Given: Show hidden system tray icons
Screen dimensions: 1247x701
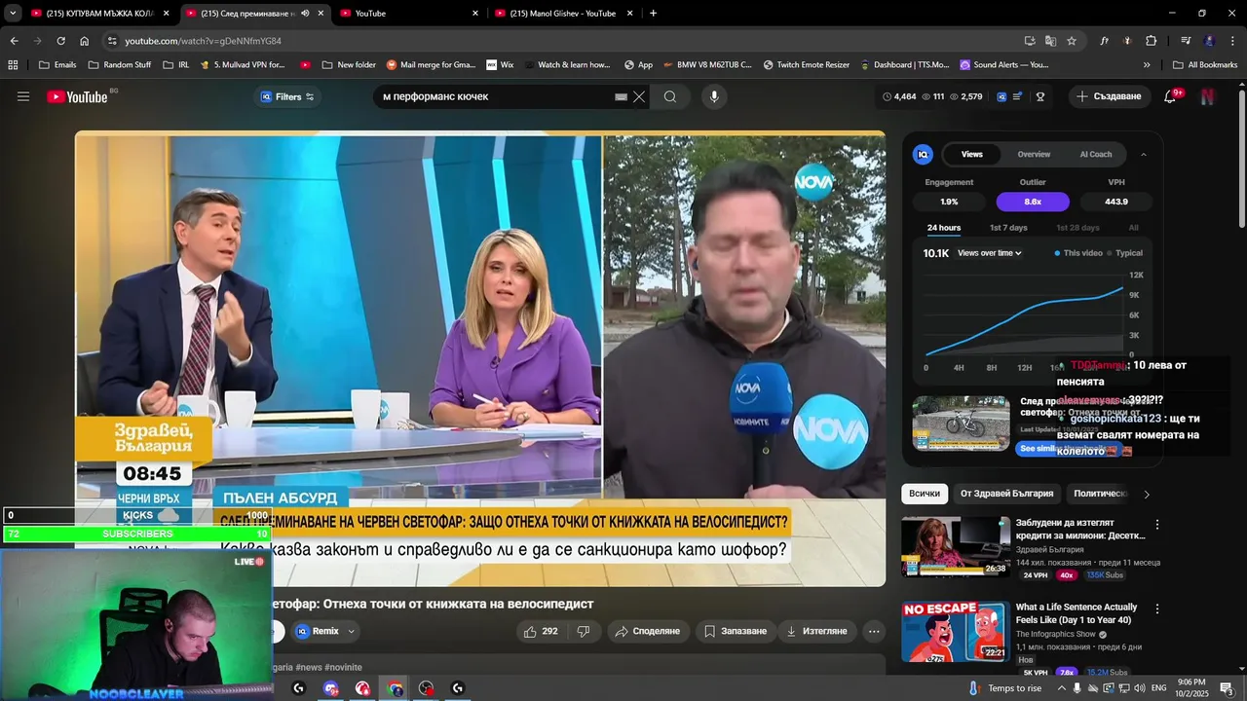Looking at the screenshot, I should click(x=1062, y=688).
